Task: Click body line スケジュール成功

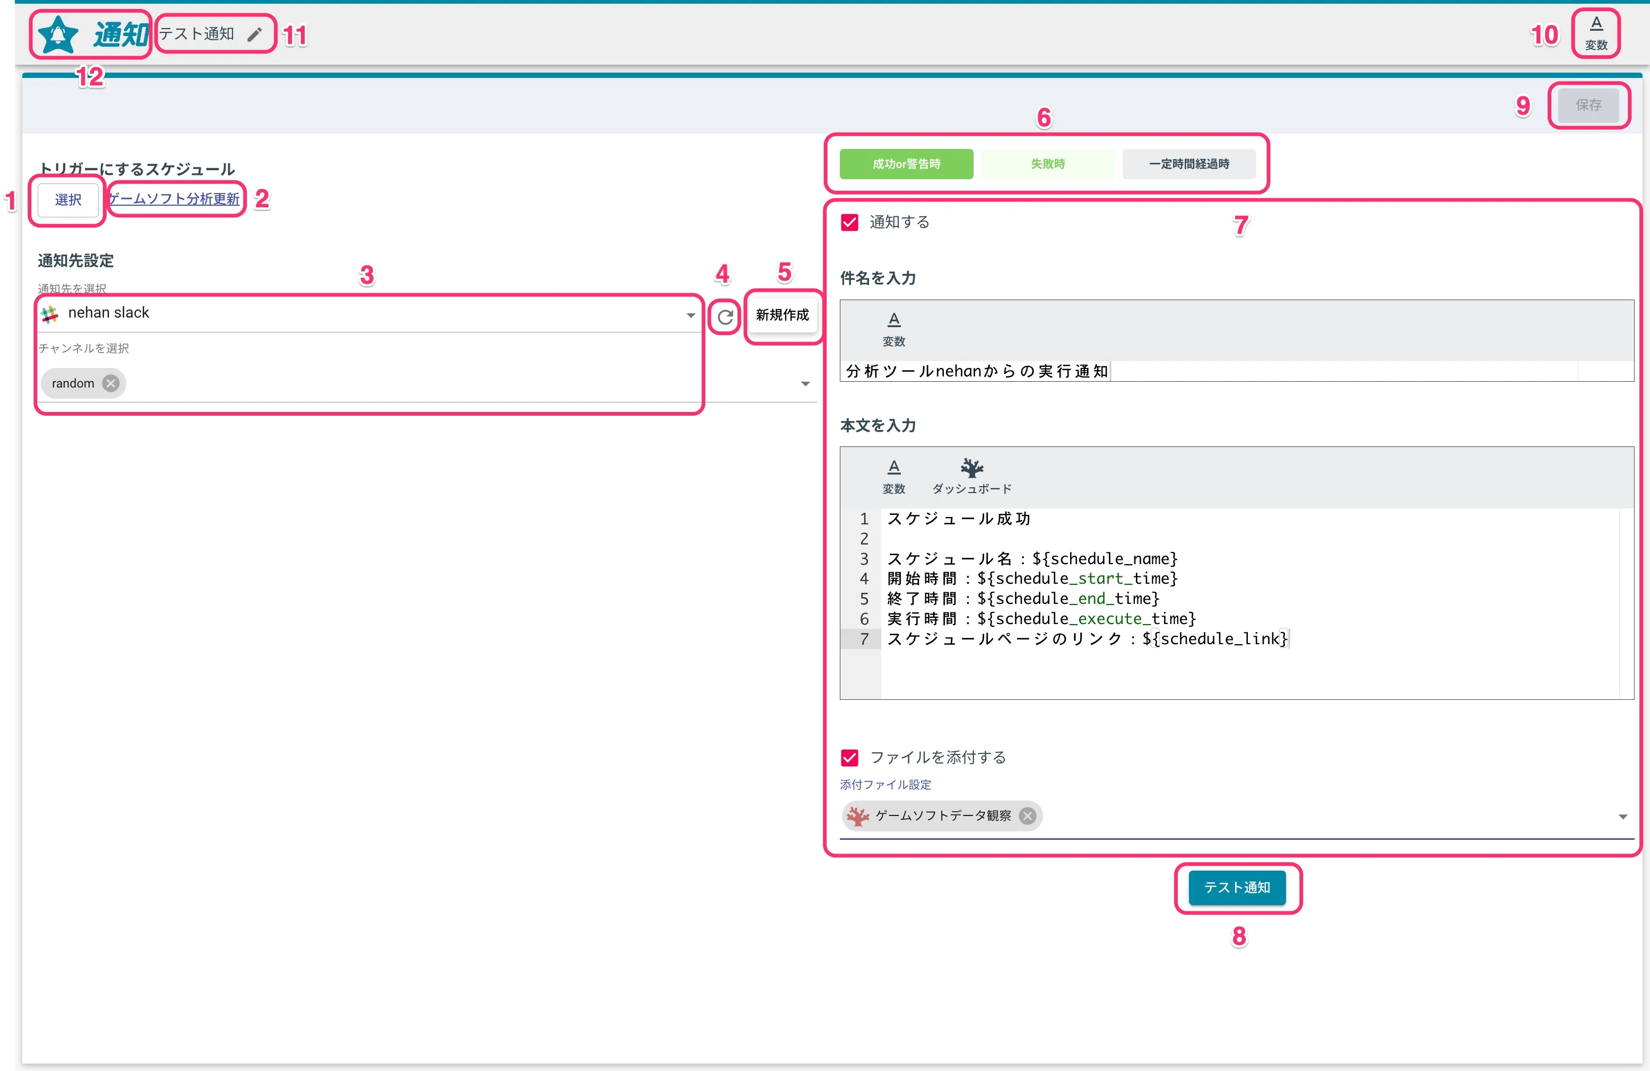Action: pos(959,519)
